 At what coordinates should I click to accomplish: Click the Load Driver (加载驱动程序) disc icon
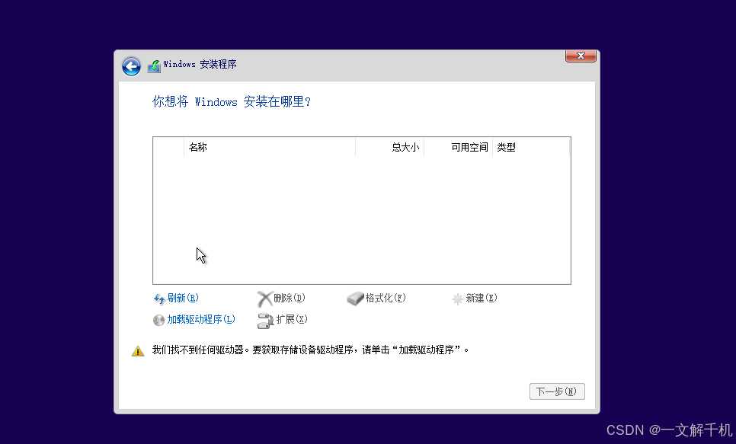click(158, 320)
